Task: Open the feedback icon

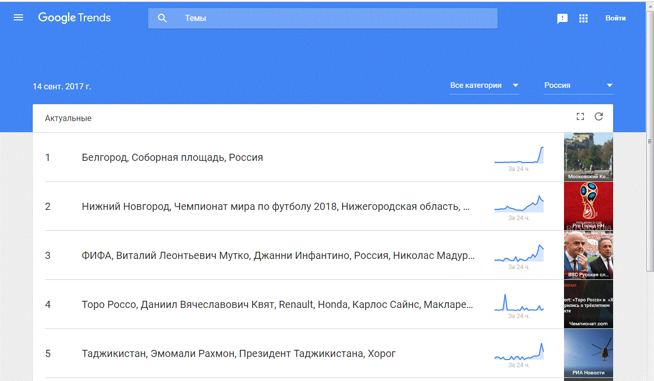Action: (562, 18)
